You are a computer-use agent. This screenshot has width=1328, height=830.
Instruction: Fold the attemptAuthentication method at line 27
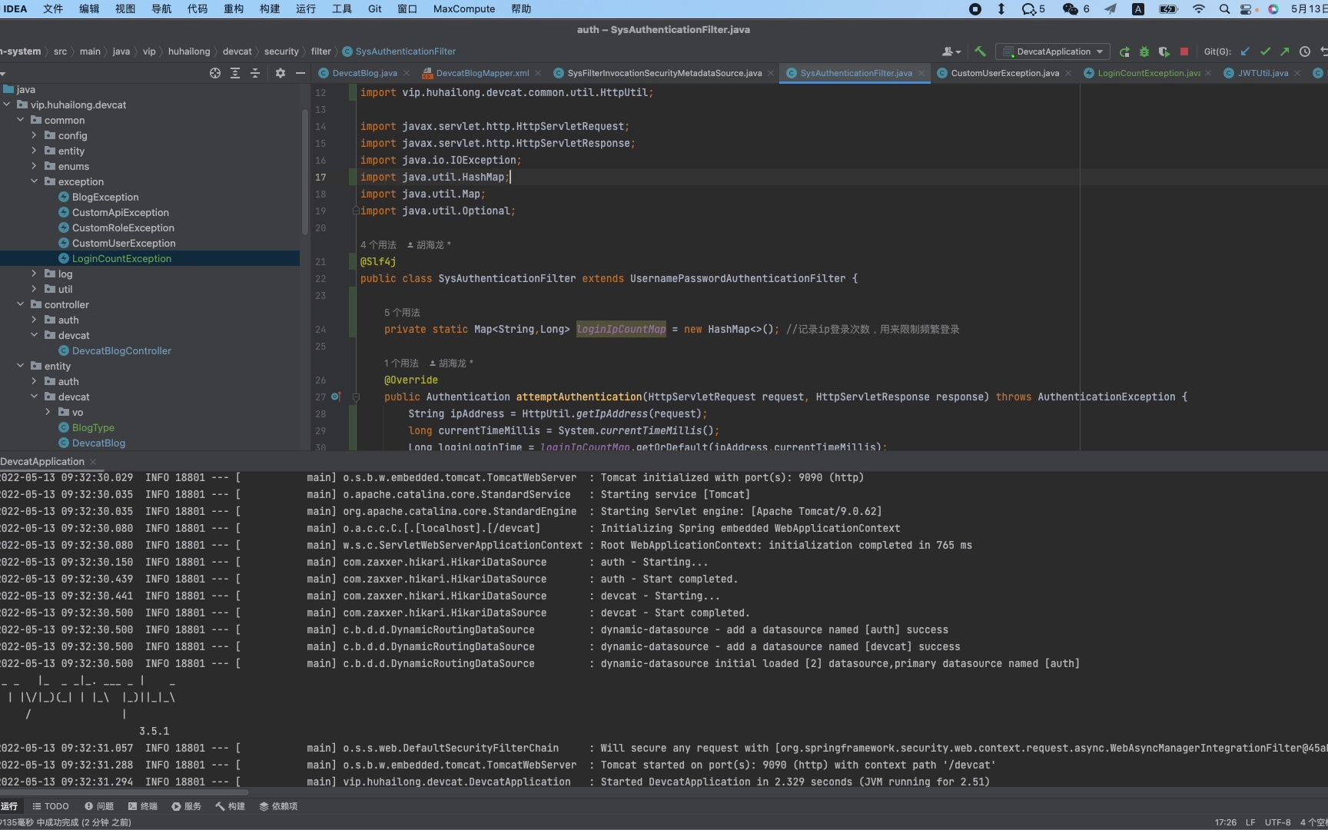point(356,397)
